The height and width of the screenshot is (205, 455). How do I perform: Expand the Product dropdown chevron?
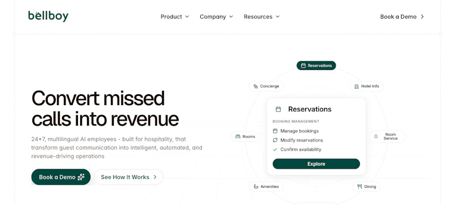187,17
